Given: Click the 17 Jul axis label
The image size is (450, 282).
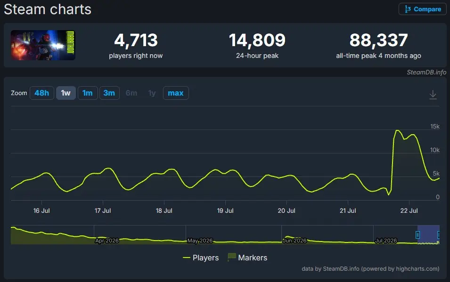Looking at the screenshot, I should point(103,210).
